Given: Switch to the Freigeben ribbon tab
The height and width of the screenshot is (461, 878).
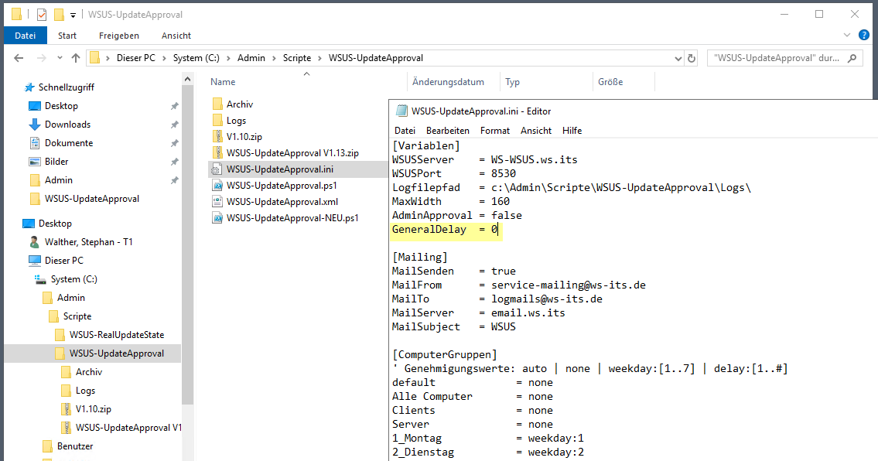Looking at the screenshot, I should point(118,36).
